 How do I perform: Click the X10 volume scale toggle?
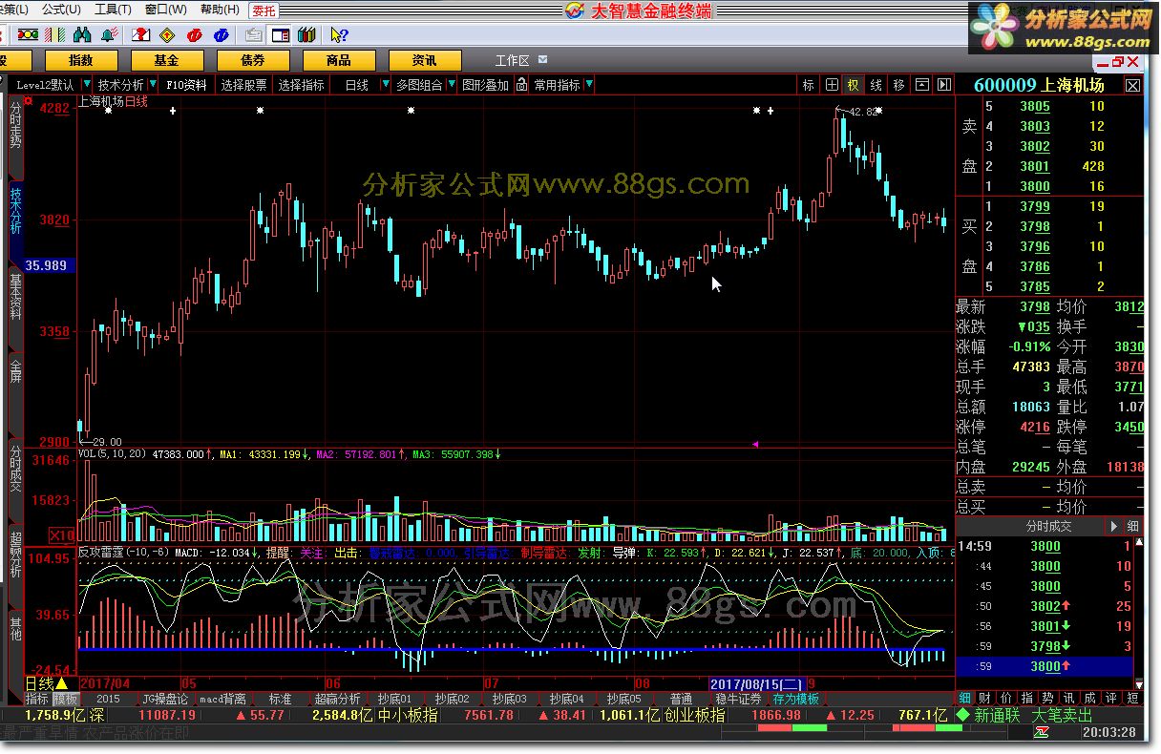point(62,534)
